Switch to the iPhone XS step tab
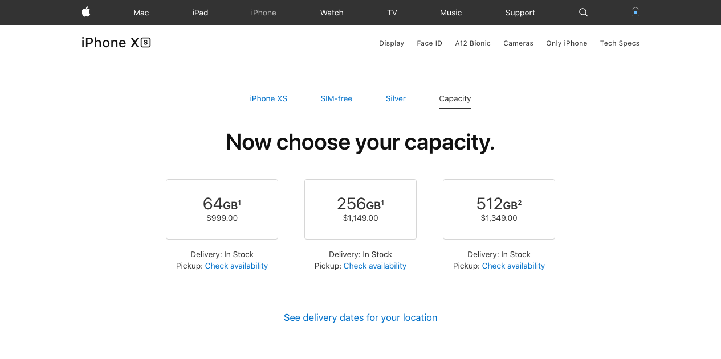The height and width of the screenshot is (359, 721). [x=268, y=98]
